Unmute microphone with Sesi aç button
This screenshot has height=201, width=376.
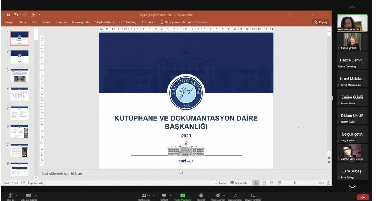tap(10, 197)
